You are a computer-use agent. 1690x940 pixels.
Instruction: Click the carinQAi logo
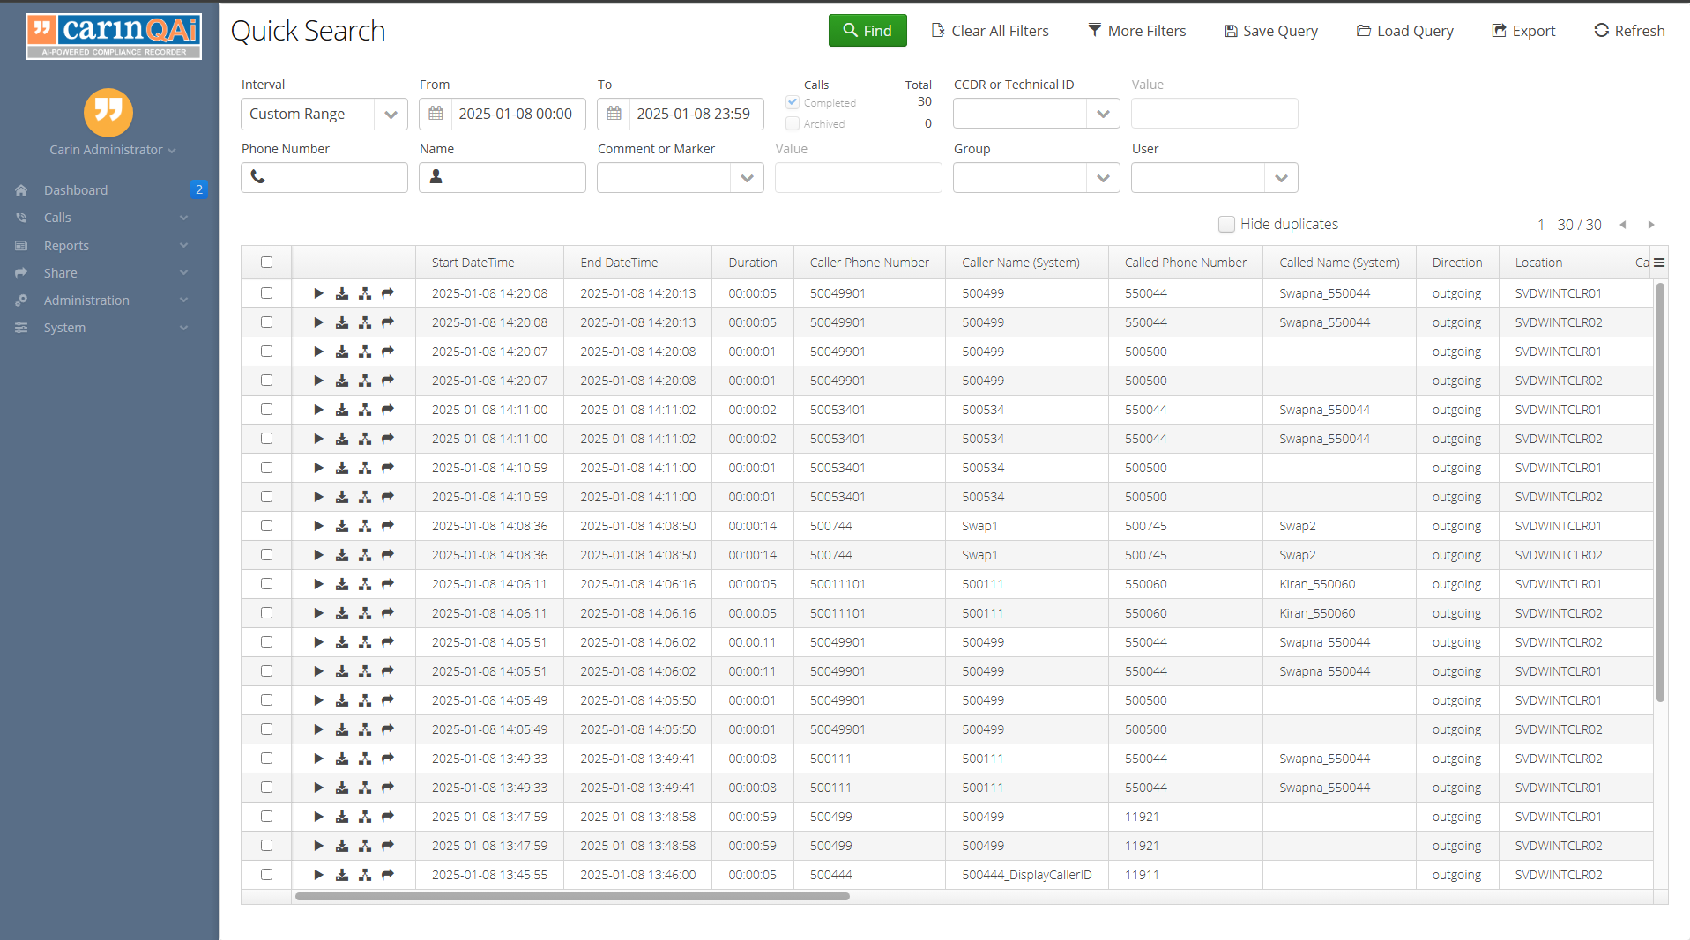tap(114, 36)
